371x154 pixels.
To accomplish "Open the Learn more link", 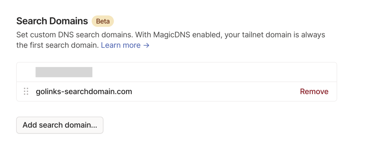I will (125, 45).
